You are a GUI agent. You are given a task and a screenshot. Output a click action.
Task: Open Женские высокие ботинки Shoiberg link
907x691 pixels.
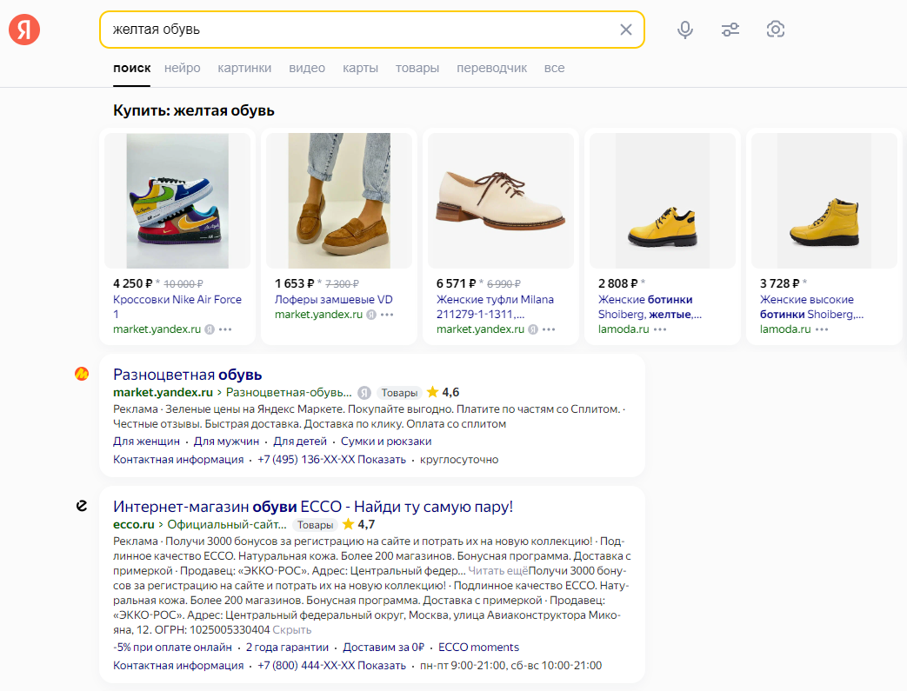point(811,307)
